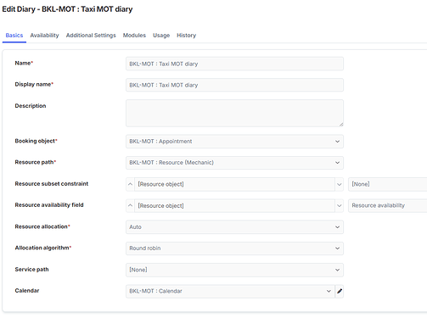Click up-caret of Resource availability field
Screen dimensions: 427x318
click(130, 206)
